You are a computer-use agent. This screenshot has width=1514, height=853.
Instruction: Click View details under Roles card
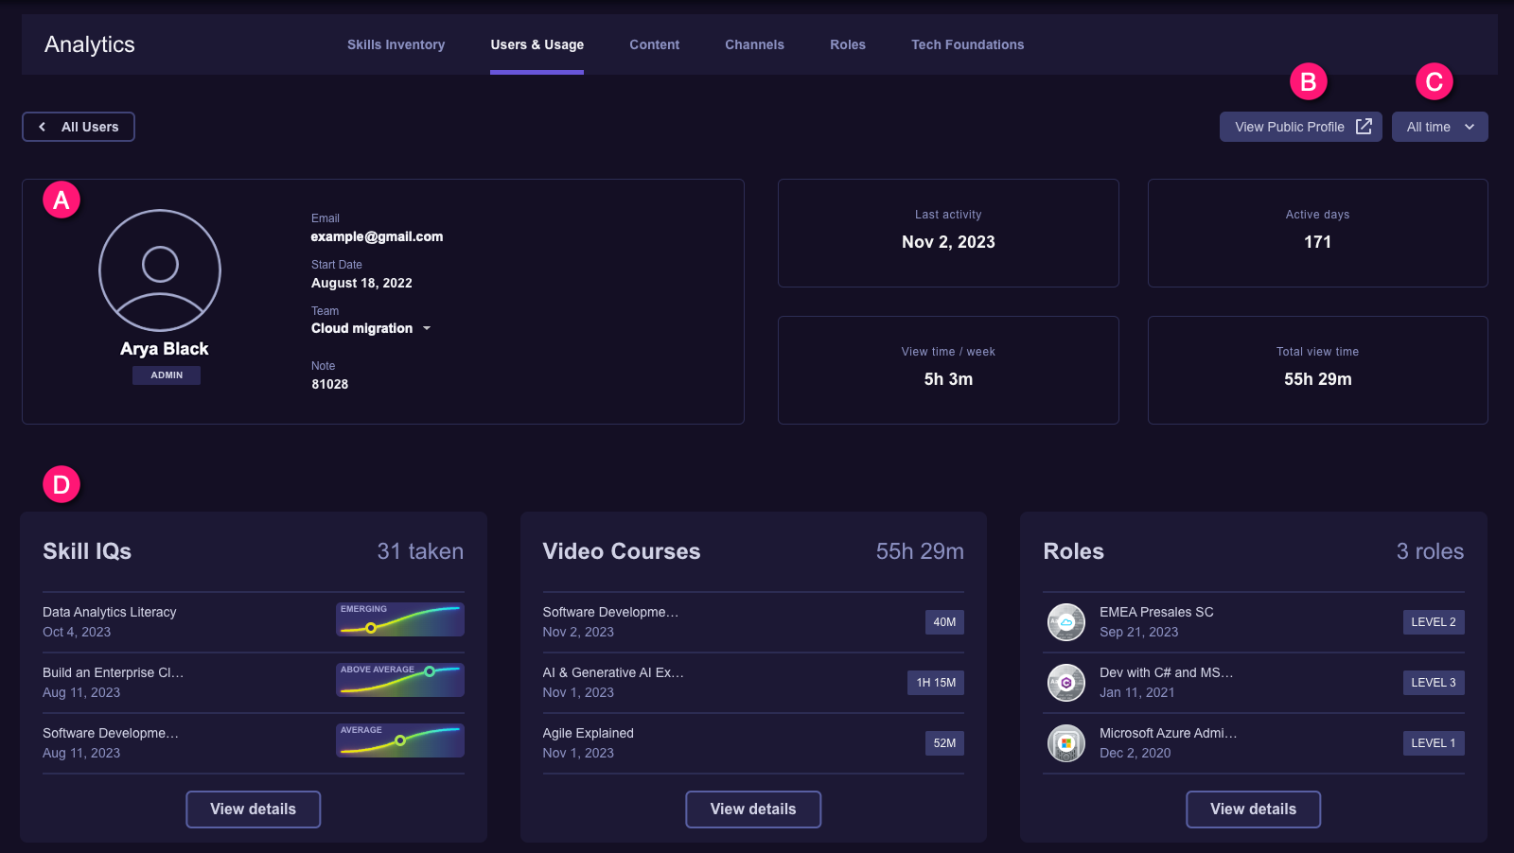tap(1253, 809)
